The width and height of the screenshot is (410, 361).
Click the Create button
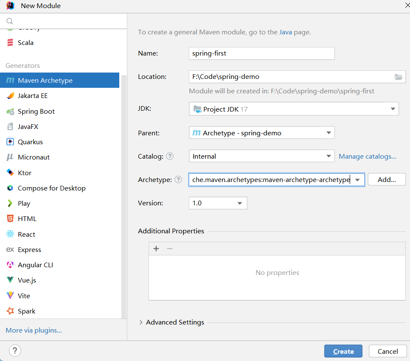343,351
